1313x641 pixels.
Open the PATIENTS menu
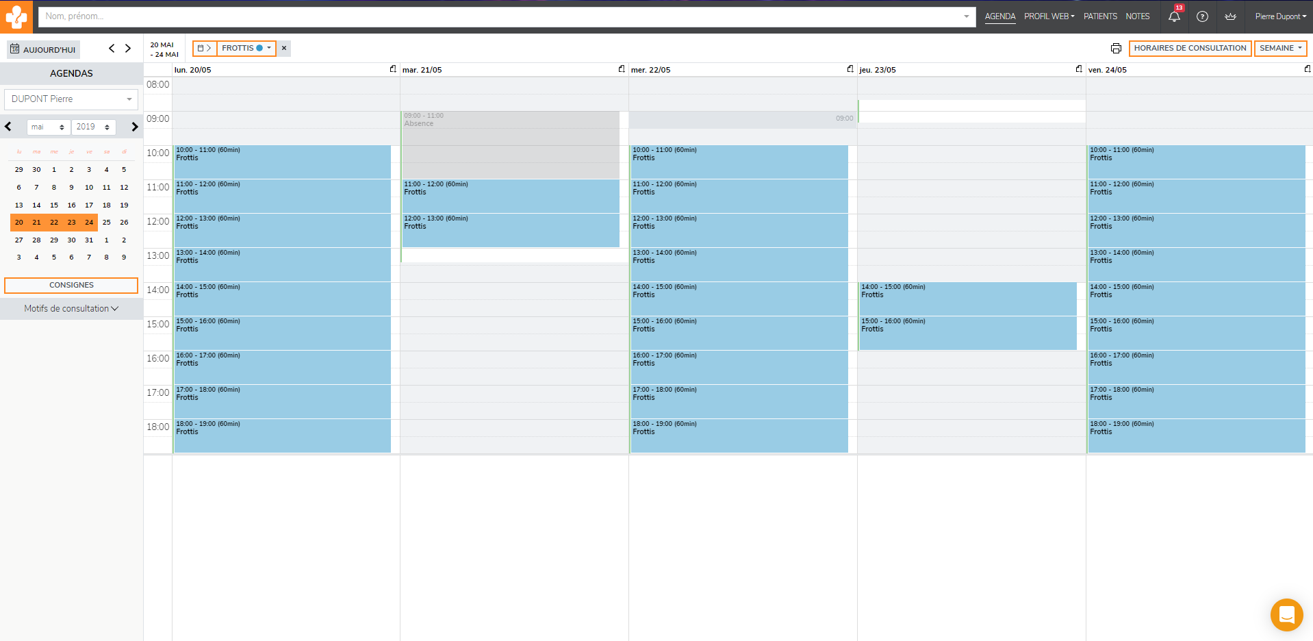[x=1100, y=16]
